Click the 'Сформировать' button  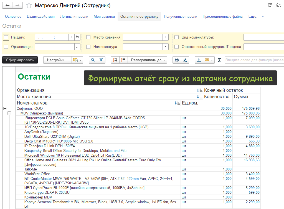click(x=20, y=60)
